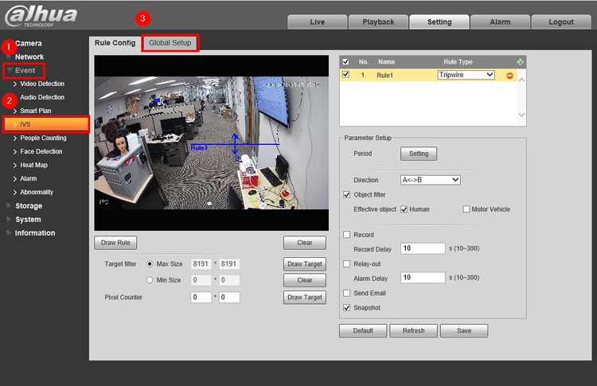Switch to the Global Setup tab
Image resolution: width=597 pixels, height=386 pixels.
pos(170,42)
